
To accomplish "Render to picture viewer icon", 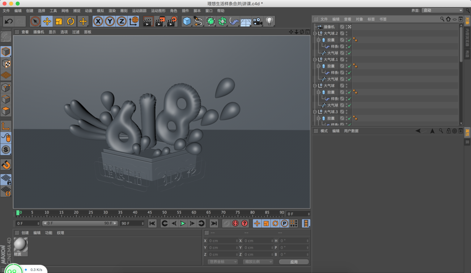I will (x=160, y=21).
